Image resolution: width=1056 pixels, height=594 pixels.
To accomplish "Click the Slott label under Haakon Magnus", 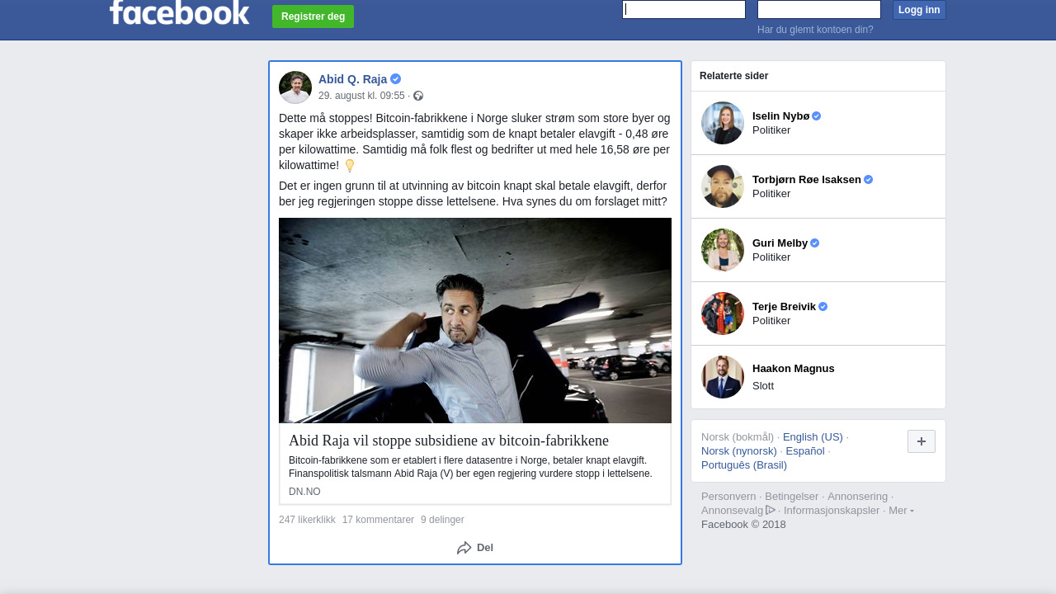I will pos(763,386).
